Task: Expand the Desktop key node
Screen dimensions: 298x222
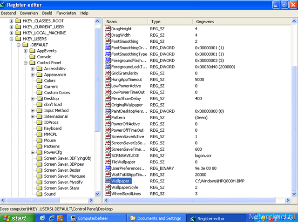Action: click(33, 99)
